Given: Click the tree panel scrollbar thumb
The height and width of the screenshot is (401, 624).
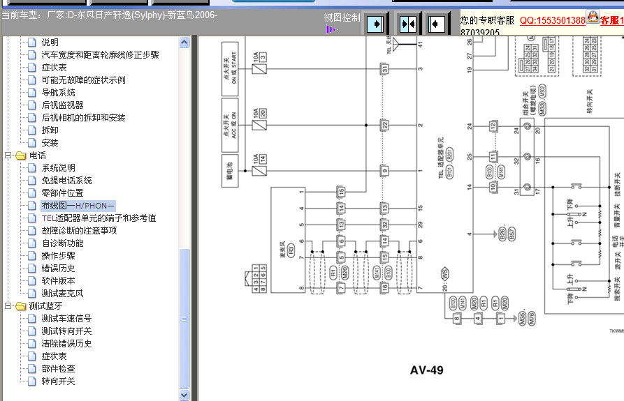Looking at the screenshot, I should click(x=184, y=319).
